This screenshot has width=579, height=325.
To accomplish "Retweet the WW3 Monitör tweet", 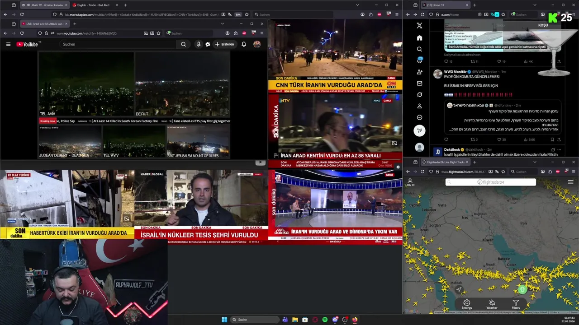I will (474, 139).
